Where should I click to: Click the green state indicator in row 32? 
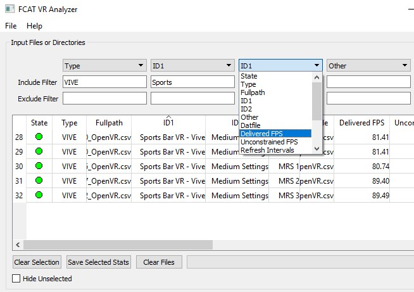(39, 195)
